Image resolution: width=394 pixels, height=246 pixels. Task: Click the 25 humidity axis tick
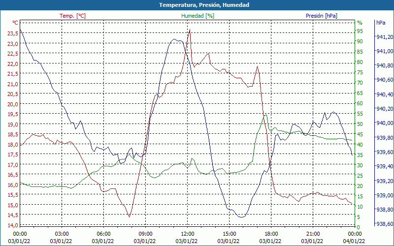[x=360, y=176]
